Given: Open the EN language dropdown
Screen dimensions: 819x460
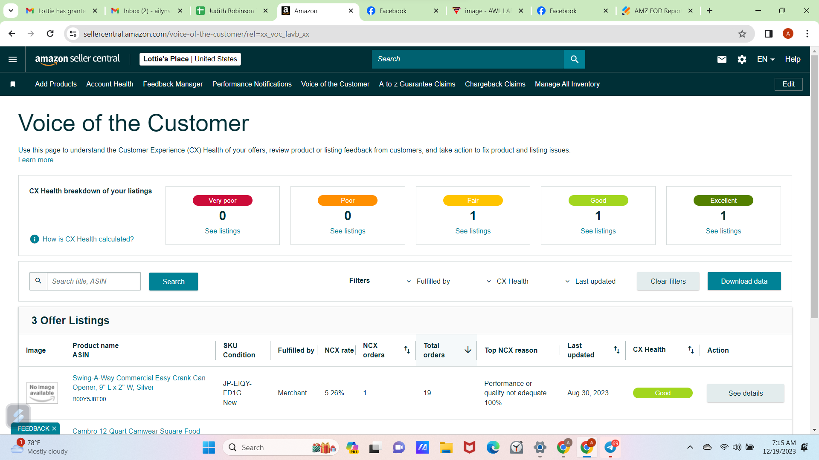Looking at the screenshot, I should (766, 59).
